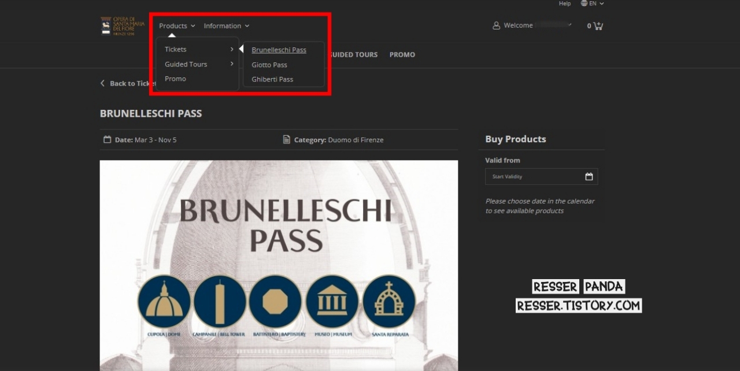Click the back arrow chevron near Back to Tickets

point(103,83)
